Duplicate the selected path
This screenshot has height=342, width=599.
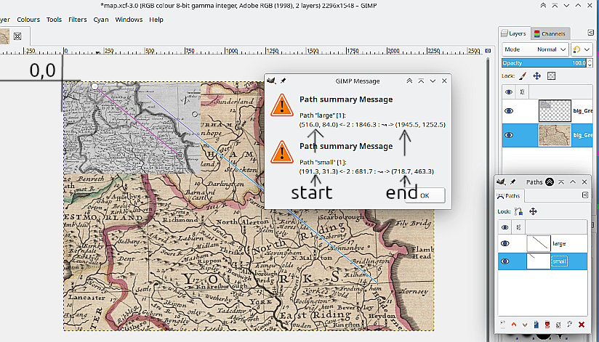[x=536, y=325]
